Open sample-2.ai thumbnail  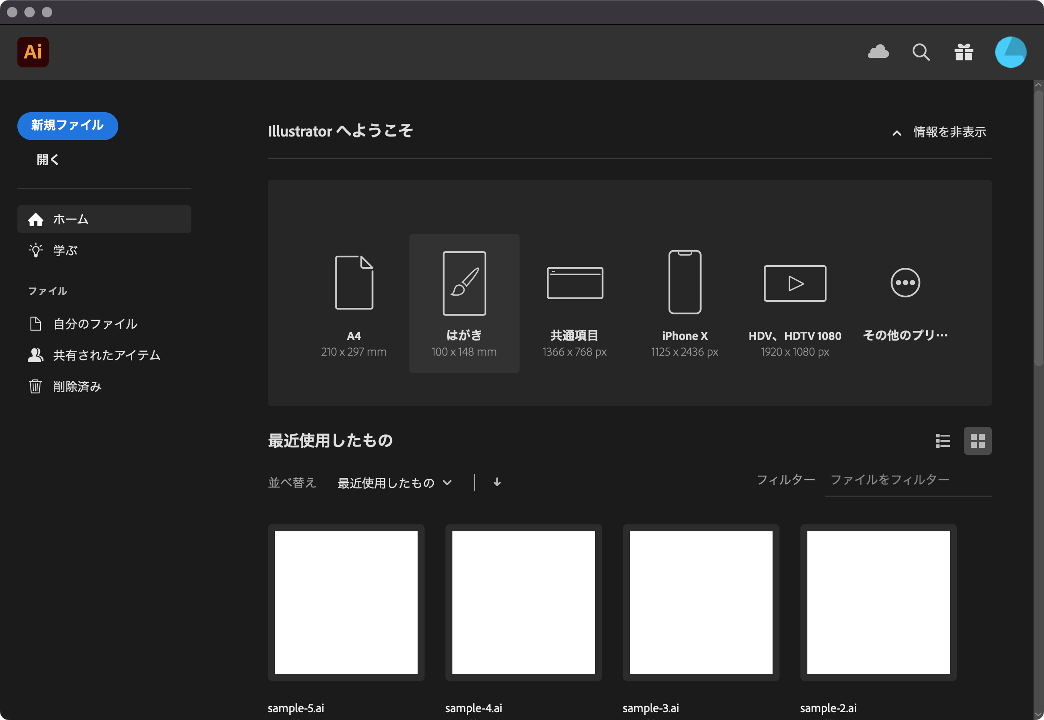coord(878,602)
